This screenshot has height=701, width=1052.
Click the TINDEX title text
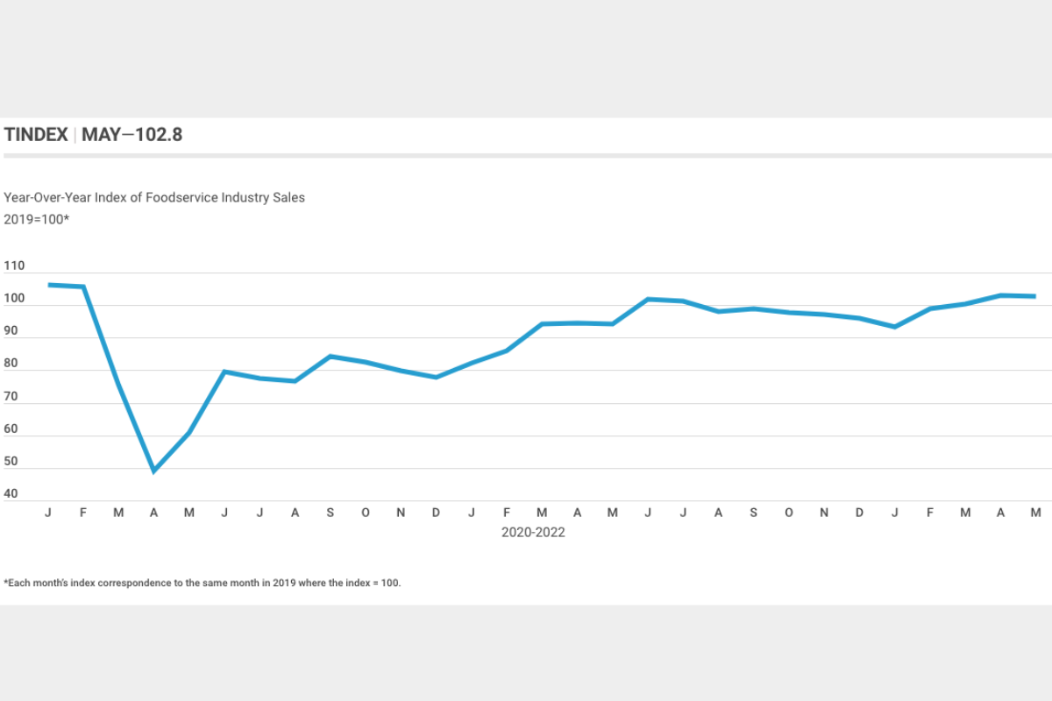[x=36, y=135]
